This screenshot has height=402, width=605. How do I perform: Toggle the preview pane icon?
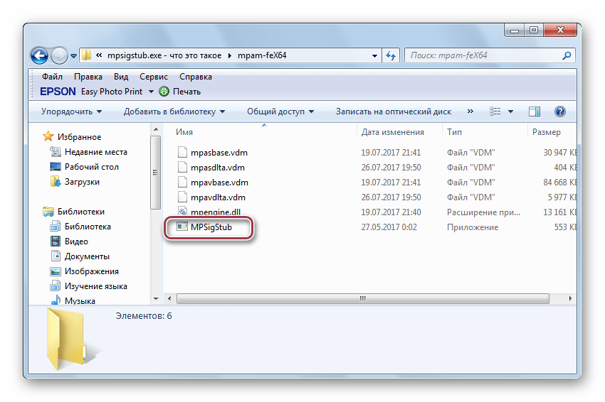[535, 112]
